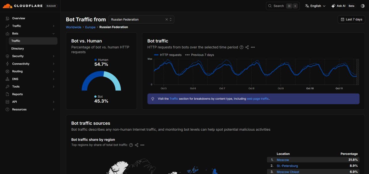Select the DNS menu label

[15, 79]
